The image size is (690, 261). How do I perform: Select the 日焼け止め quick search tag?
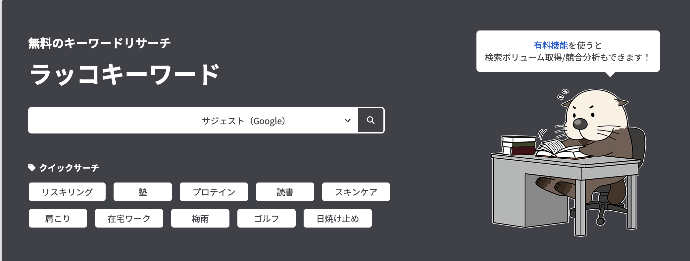pos(338,218)
